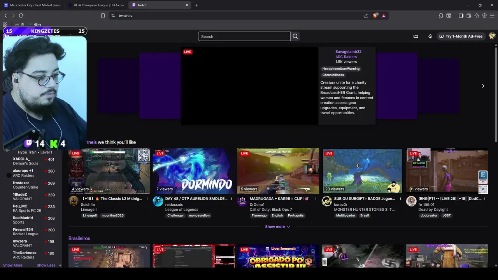Toggle the browser sidebar panel
Viewport: 498px width, 280px height.
pyautogui.click(x=461, y=16)
